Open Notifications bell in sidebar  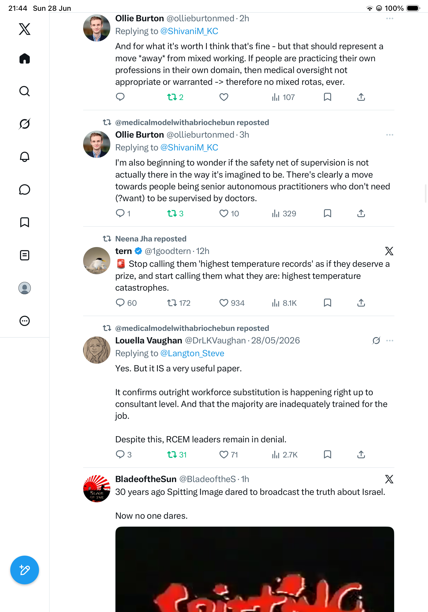[x=25, y=157]
